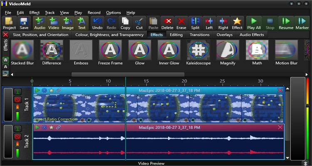Open the Effect star toolbar button
Viewport: 312px width, 166px height.
(x=237, y=23)
